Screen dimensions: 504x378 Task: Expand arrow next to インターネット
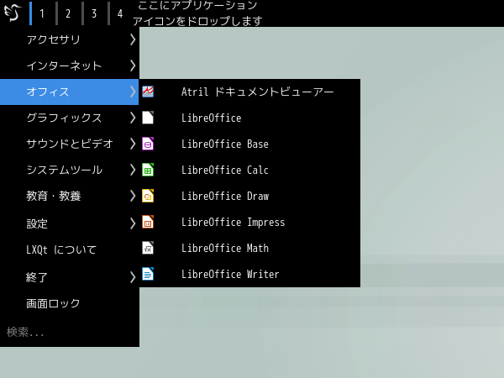tap(133, 66)
